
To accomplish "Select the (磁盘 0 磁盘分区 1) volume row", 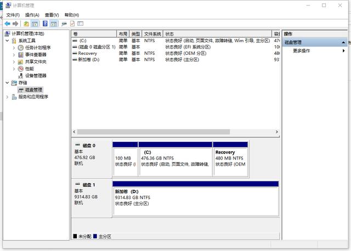I will click(175, 47).
